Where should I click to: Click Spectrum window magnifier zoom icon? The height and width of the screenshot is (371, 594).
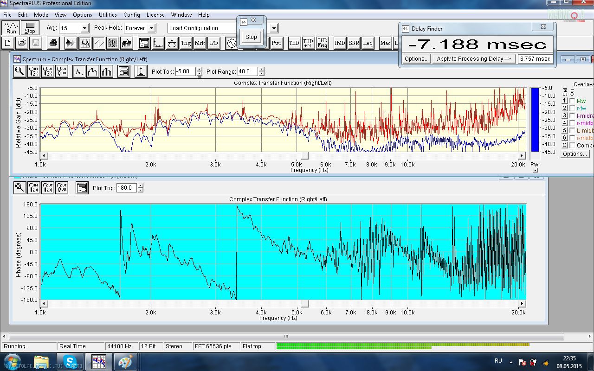click(x=19, y=71)
